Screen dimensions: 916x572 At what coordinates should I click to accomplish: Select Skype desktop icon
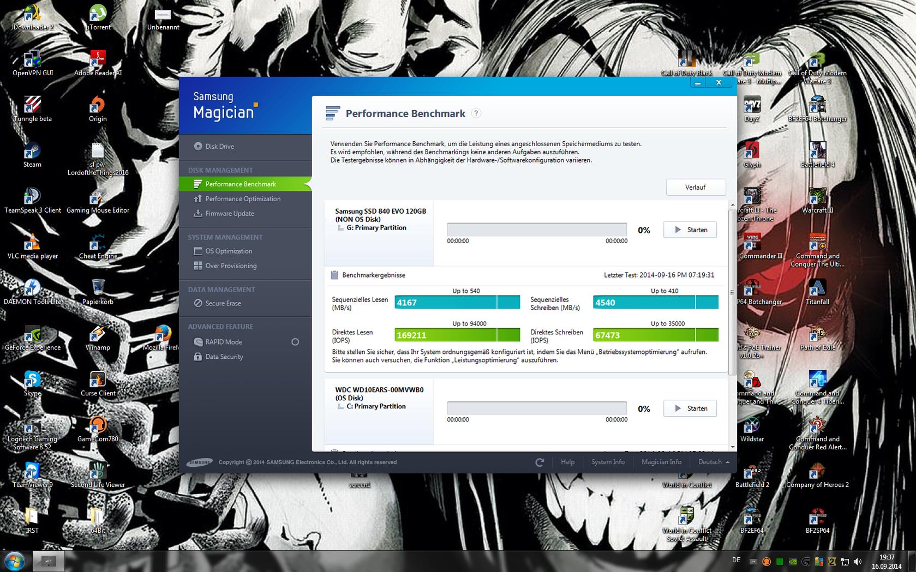[32, 384]
